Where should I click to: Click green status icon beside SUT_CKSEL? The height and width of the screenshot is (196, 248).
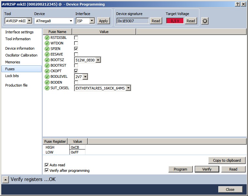(x=47, y=88)
